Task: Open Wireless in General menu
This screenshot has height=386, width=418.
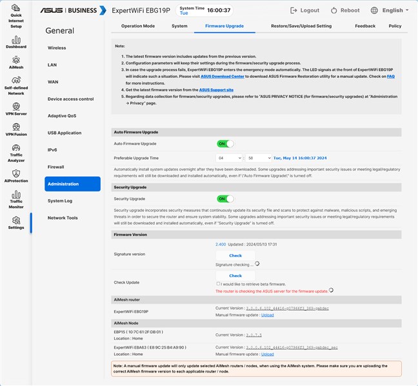Action: 57,48
